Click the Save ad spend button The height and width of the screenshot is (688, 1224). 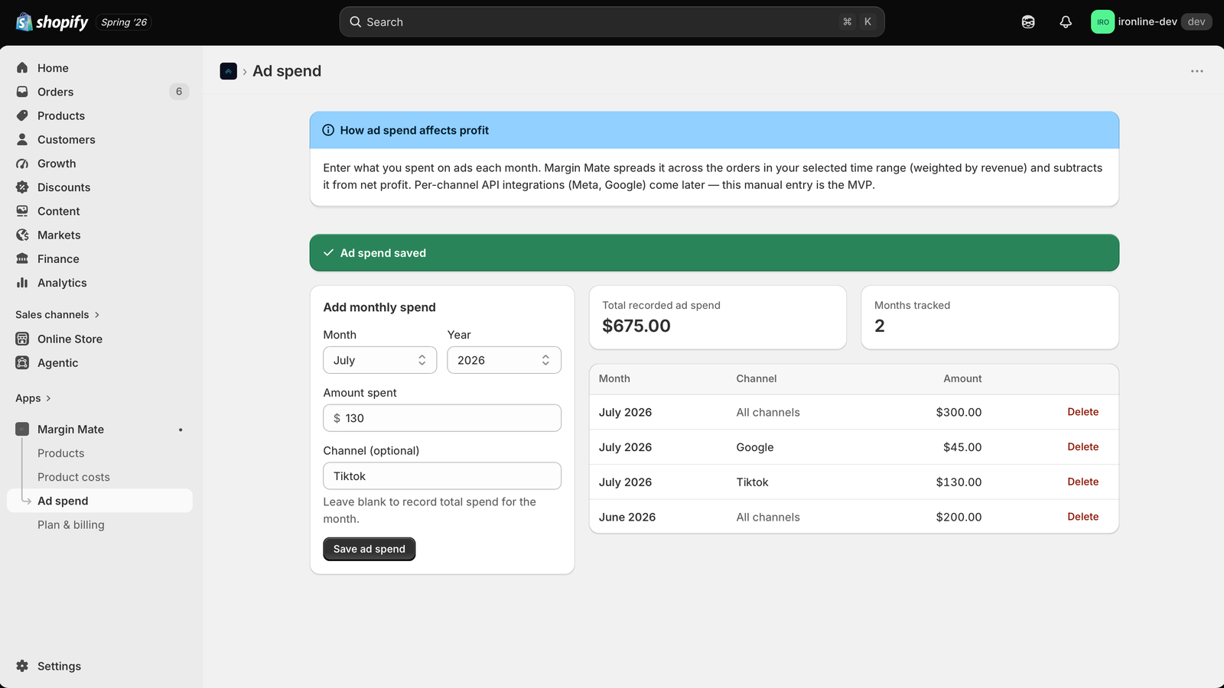(369, 549)
